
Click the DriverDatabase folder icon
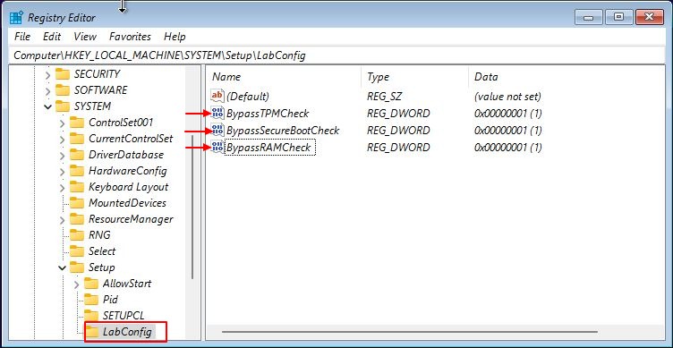77,155
